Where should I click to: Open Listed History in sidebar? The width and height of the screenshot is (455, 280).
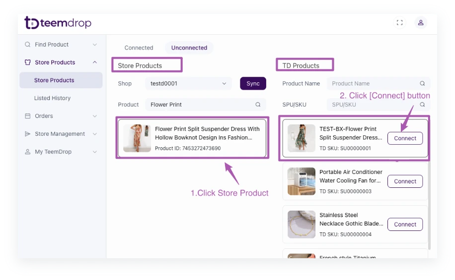(x=52, y=98)
